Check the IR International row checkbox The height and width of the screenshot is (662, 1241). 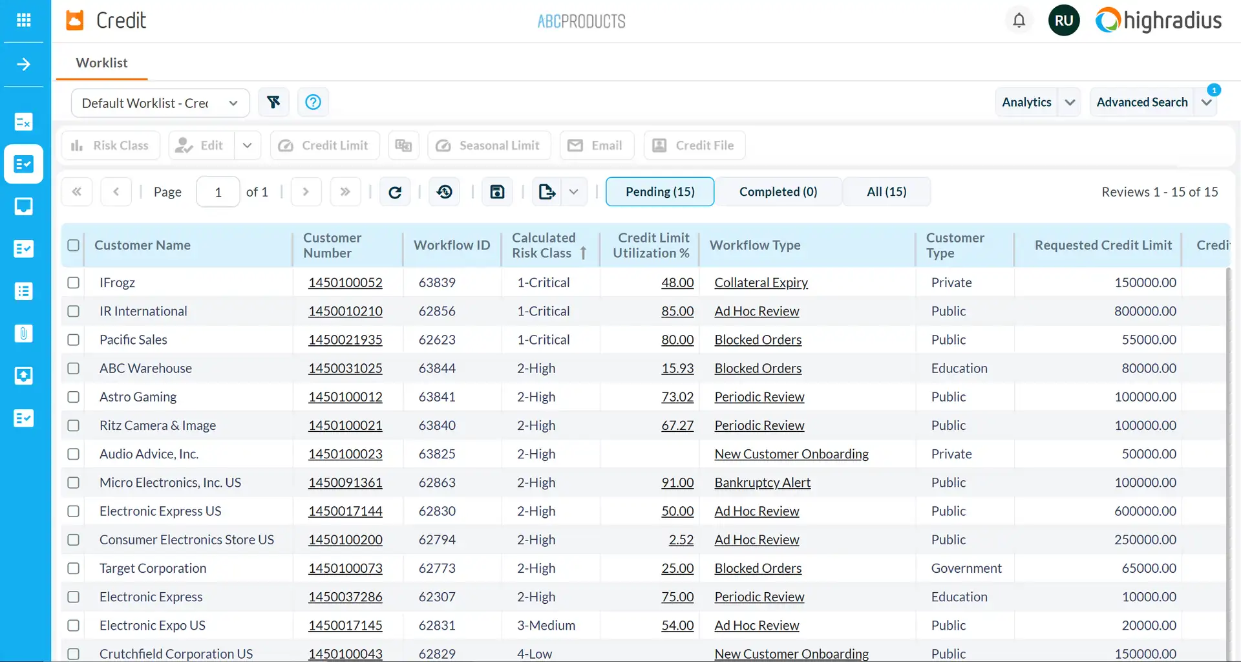click(x=74, y=311)
